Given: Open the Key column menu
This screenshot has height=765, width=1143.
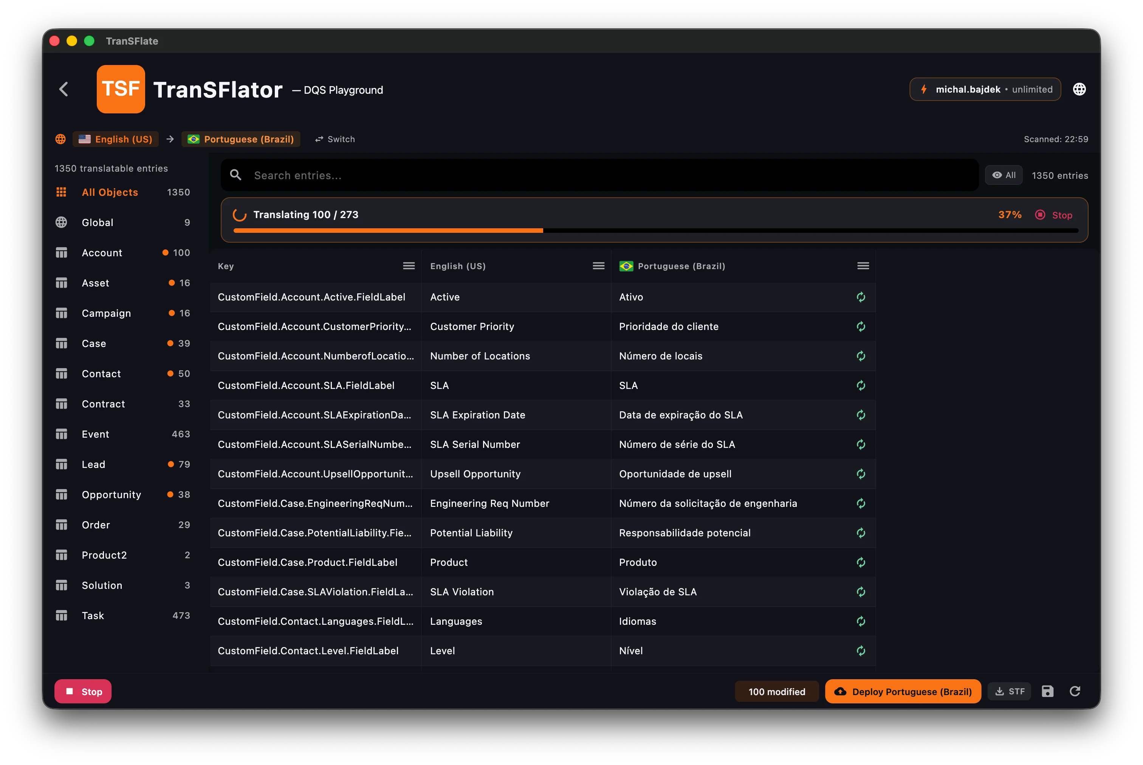Looking at the screenshot, I should coord(408,266).
